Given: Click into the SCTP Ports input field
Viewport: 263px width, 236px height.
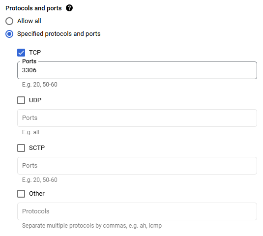Looking at the screenshot, I should coord(137,166).
